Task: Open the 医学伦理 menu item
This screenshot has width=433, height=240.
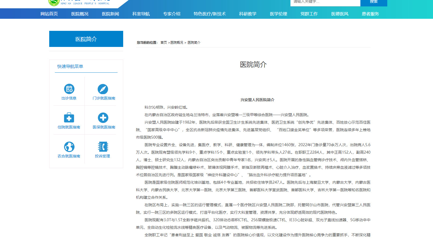Action: [x=279, y=14]
